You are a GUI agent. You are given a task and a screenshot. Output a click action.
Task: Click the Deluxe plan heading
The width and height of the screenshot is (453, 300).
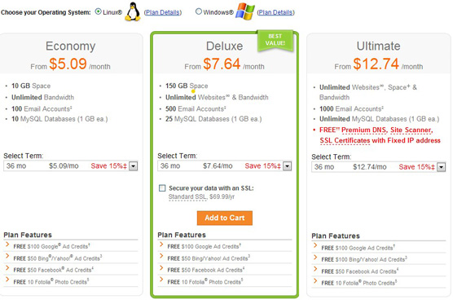225,46
